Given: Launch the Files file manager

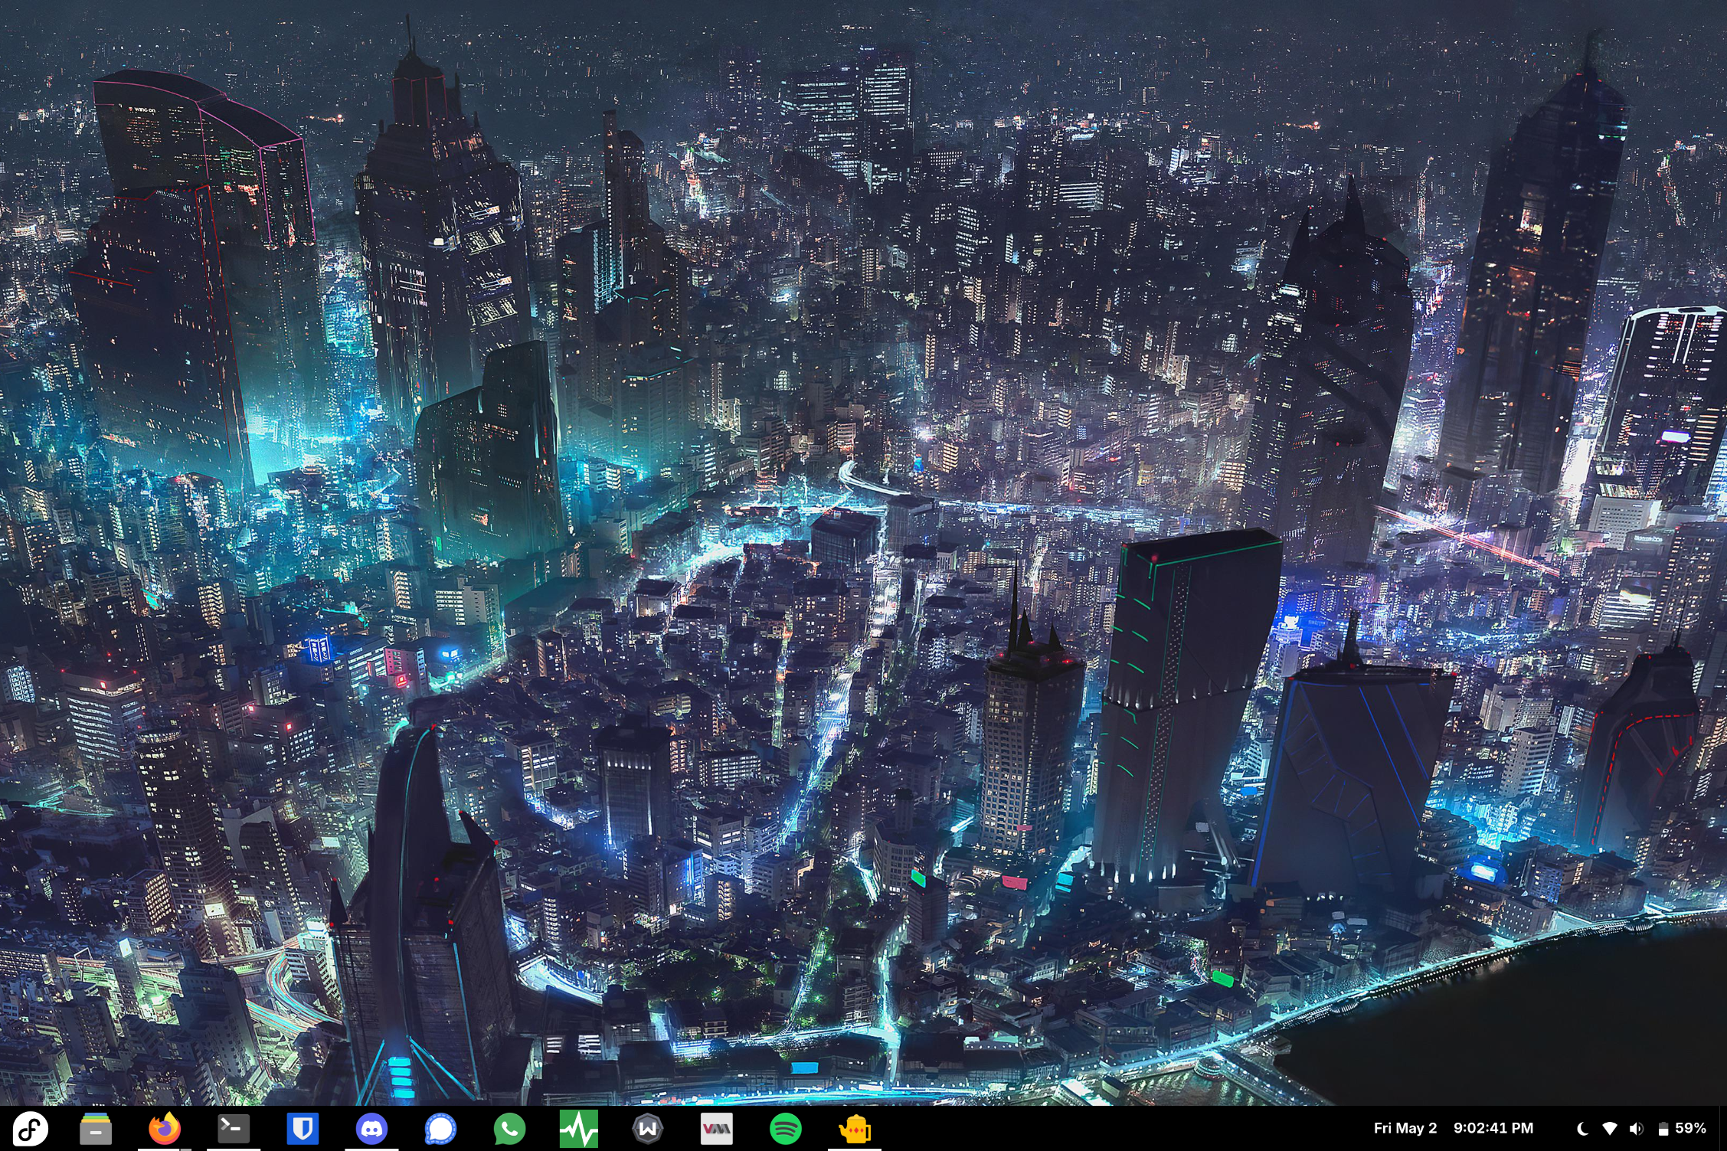Looking at the screenshot, I should (96, 1128).
